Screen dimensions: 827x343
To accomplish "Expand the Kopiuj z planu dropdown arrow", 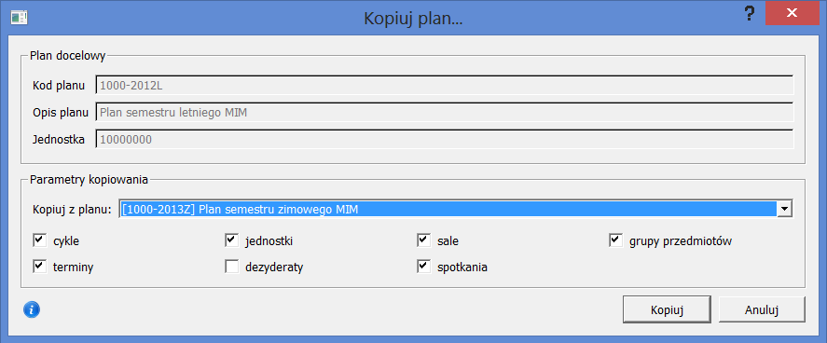I will click(x=785, y=209).
